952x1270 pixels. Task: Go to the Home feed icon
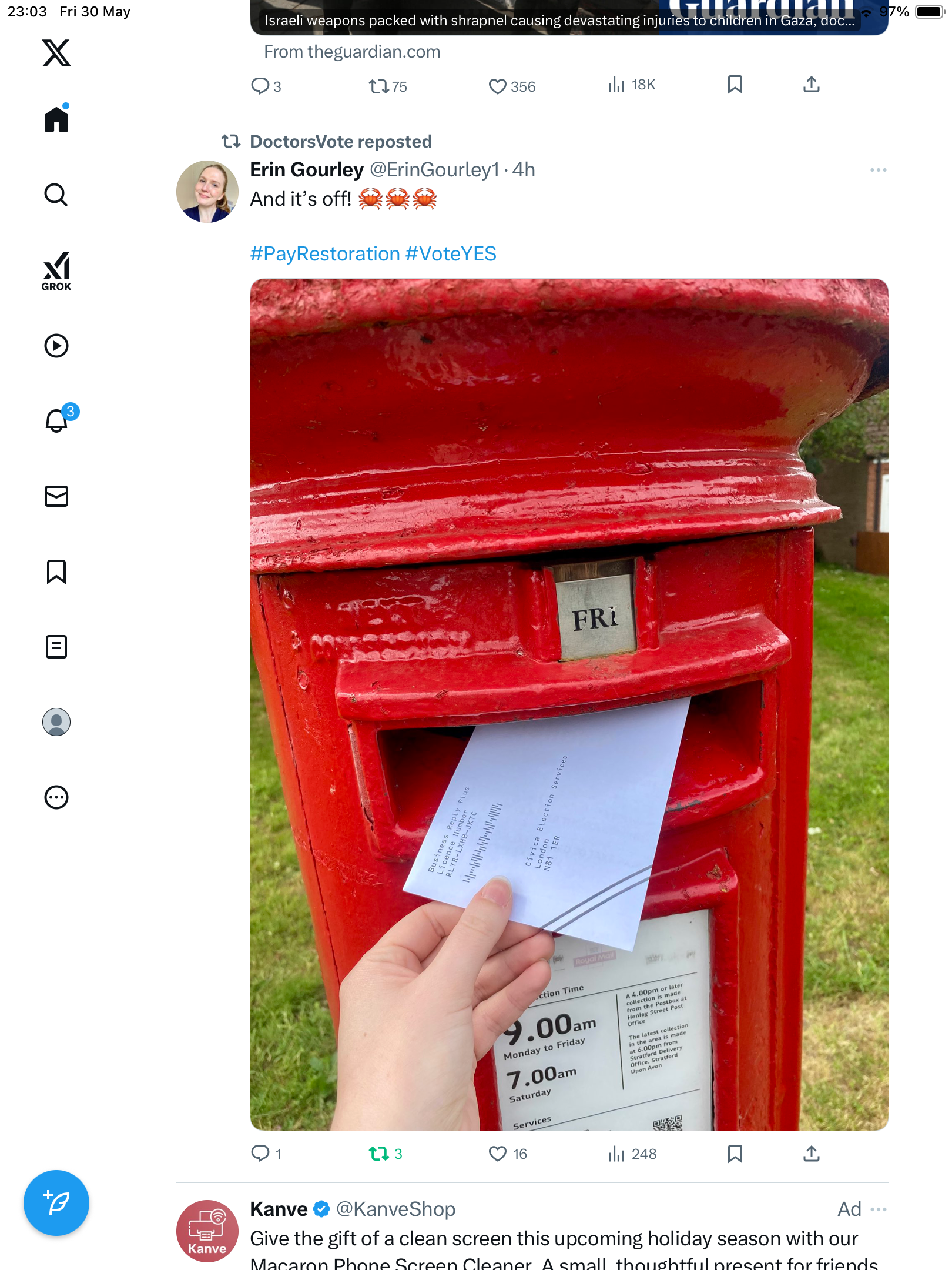coord(56,119)
